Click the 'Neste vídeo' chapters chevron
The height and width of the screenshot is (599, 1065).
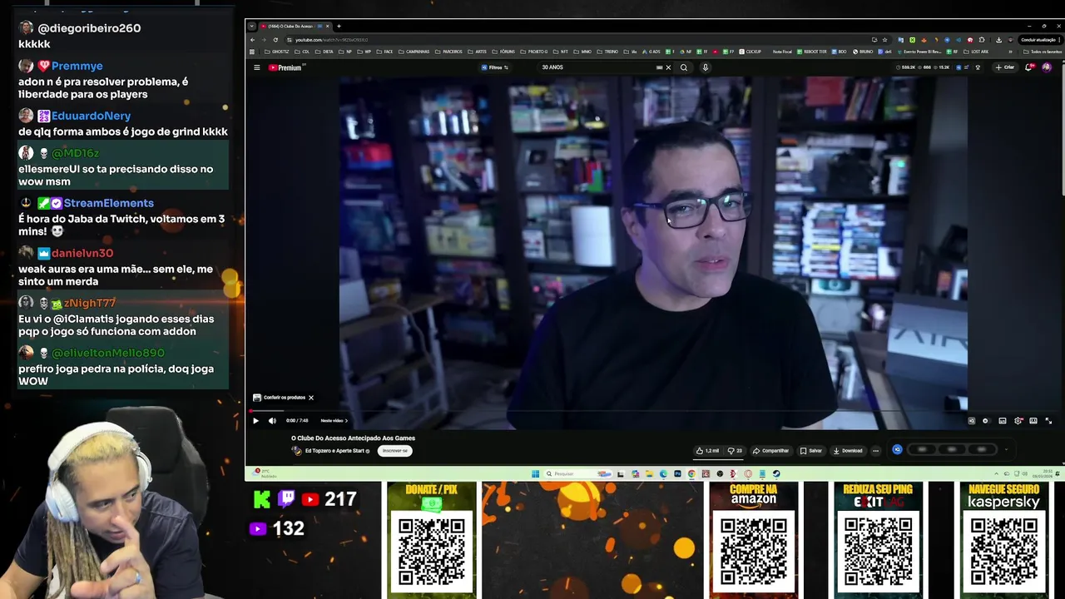[334, 420]
